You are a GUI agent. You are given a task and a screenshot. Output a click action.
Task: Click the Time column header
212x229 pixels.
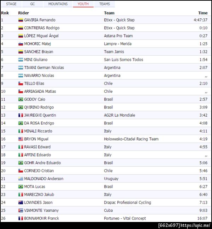tap(203, 13)
